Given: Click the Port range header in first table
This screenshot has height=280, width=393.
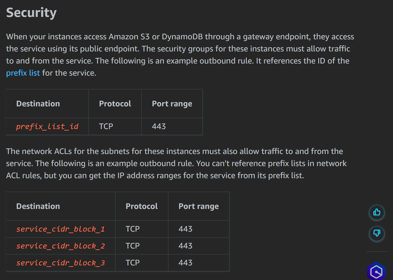Looking at the screenshot, I should [172, 104].
